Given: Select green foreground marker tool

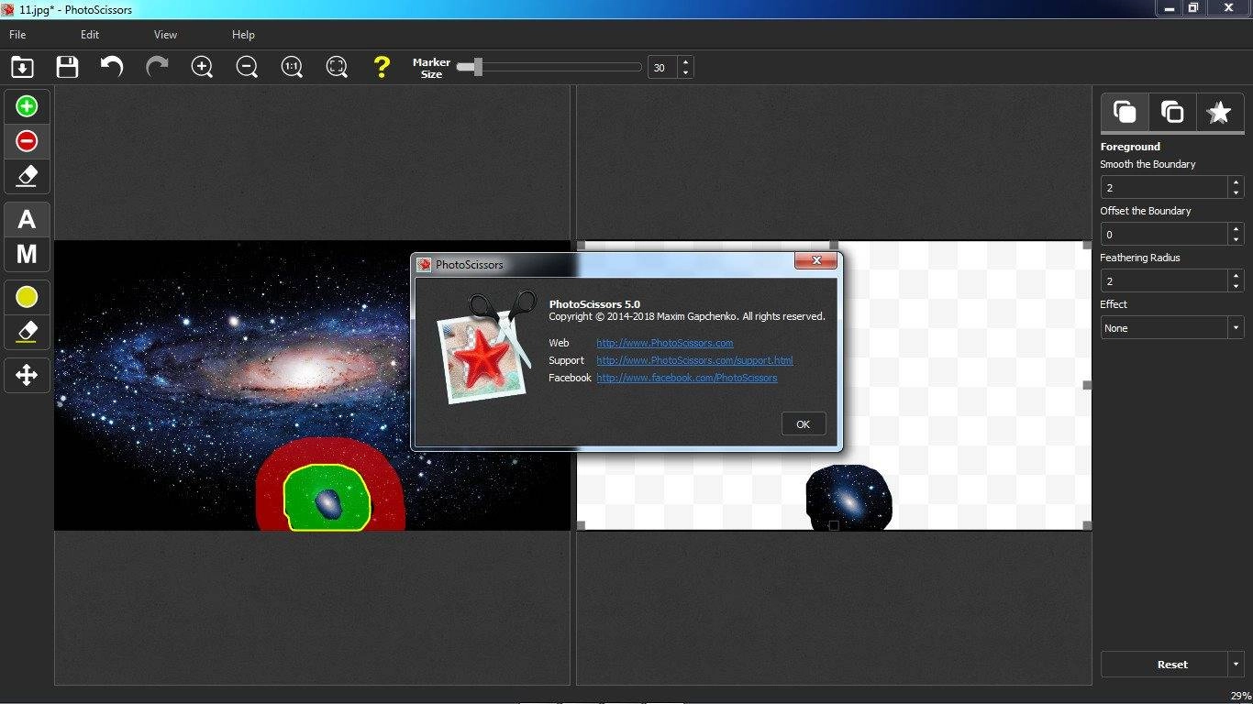Looking at the screenshot, I should [x=27, y=106].
